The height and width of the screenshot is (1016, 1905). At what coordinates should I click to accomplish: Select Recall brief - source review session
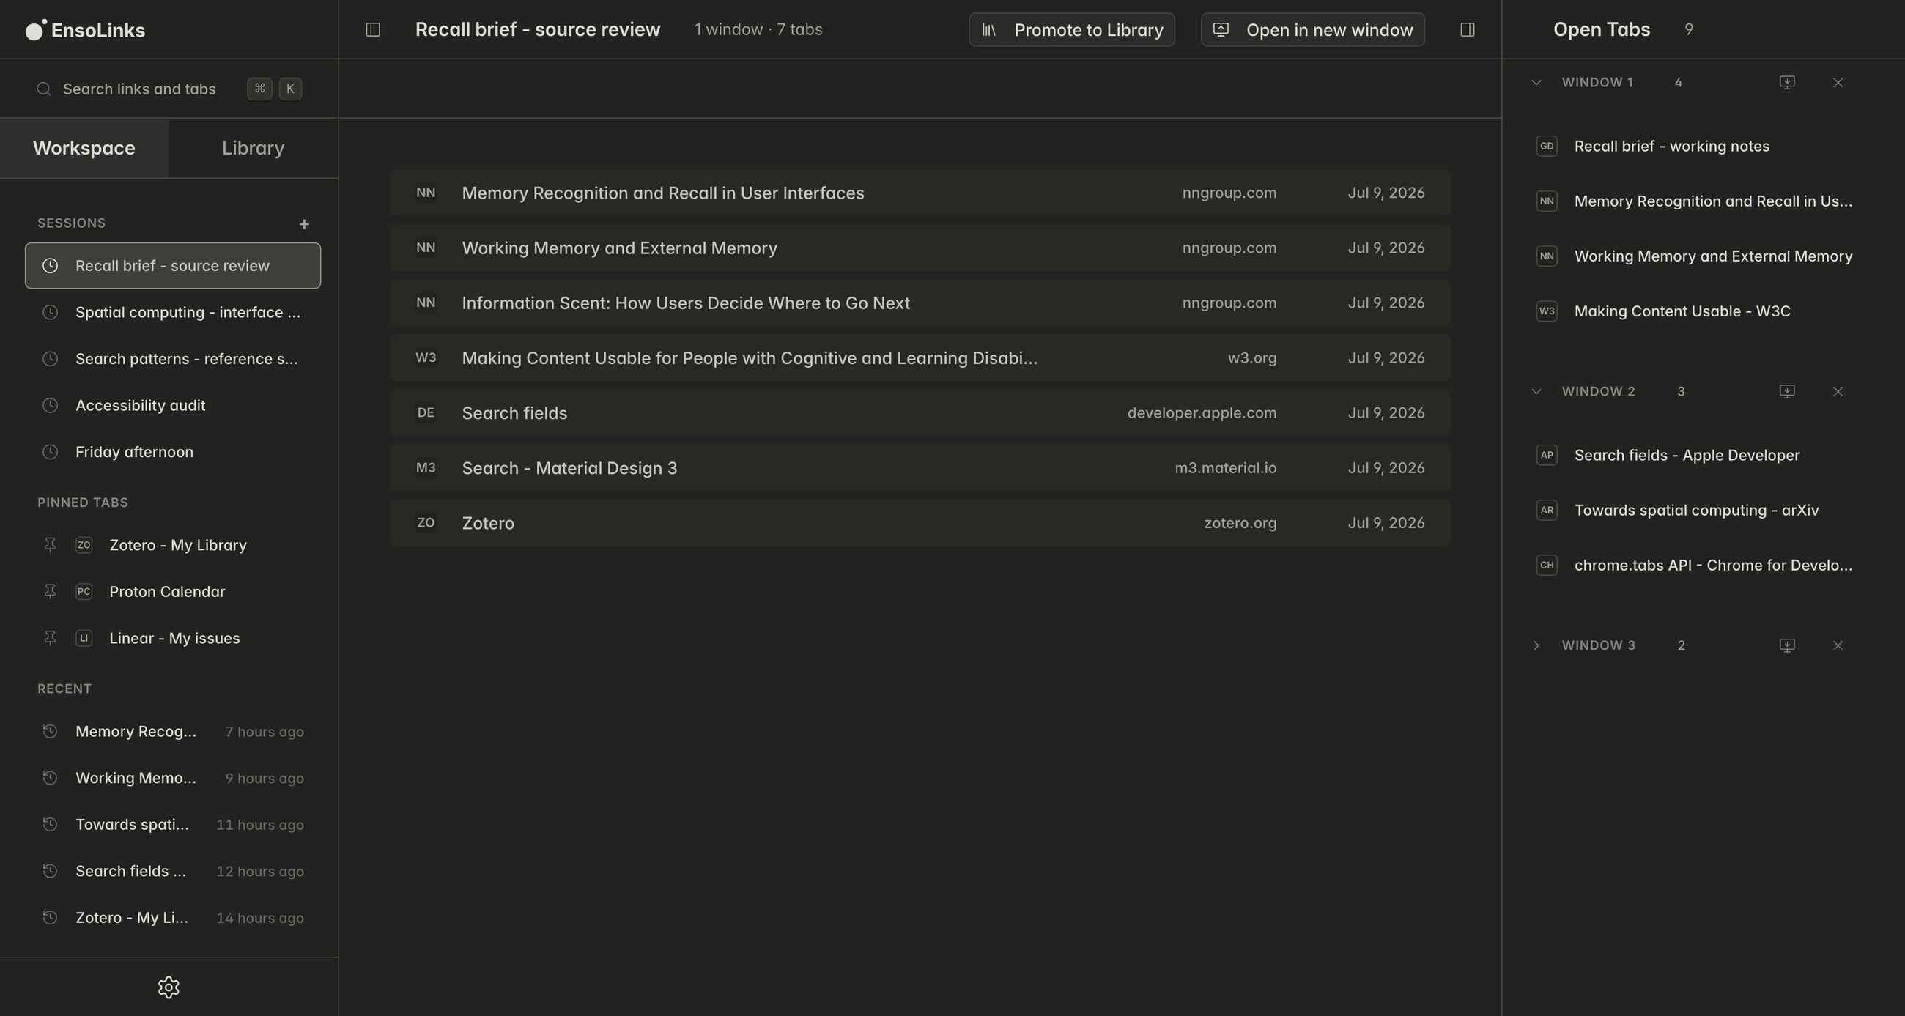pyautogui.click(x=173, y=265)
